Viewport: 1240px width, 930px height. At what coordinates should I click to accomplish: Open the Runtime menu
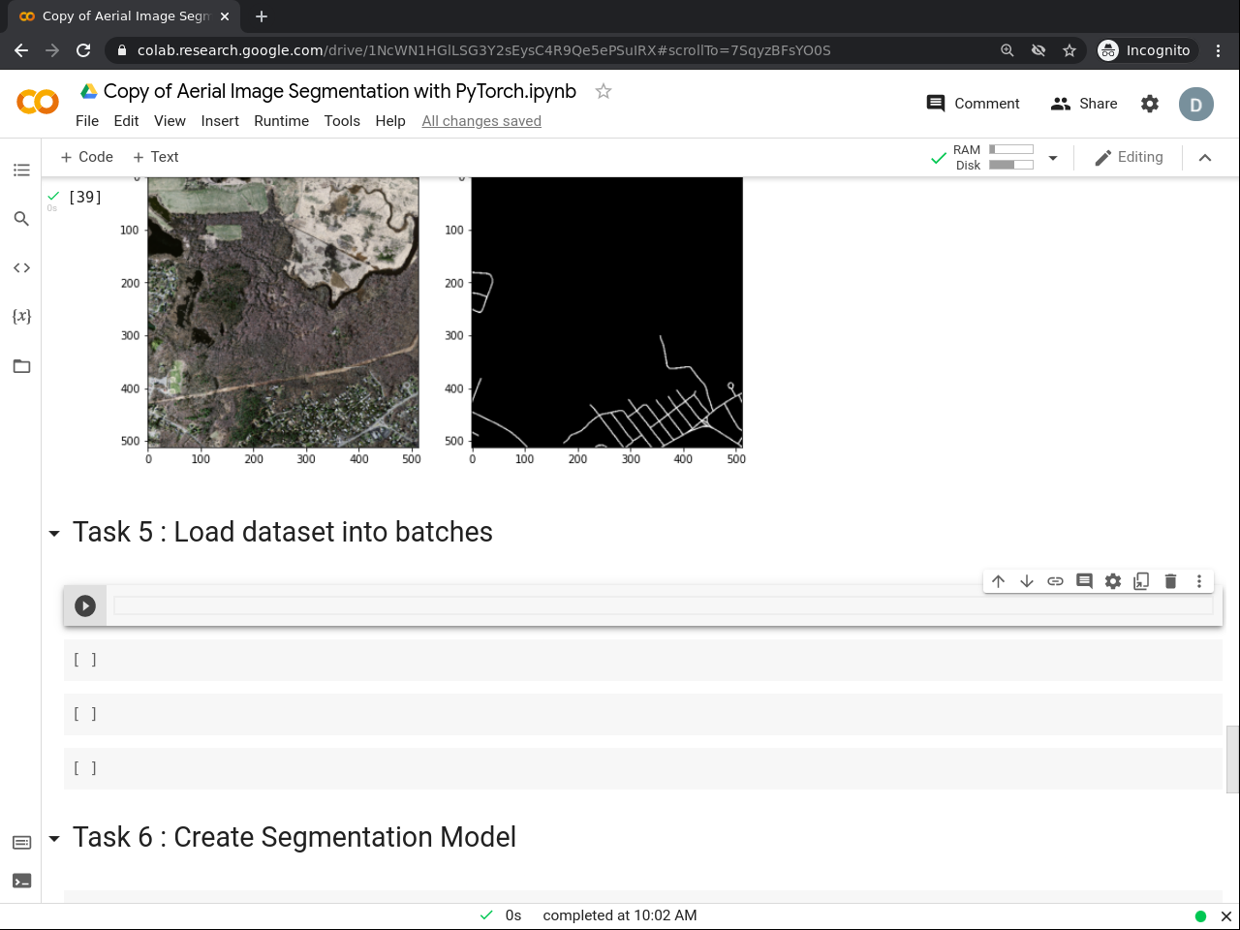[x=281, y=121]
